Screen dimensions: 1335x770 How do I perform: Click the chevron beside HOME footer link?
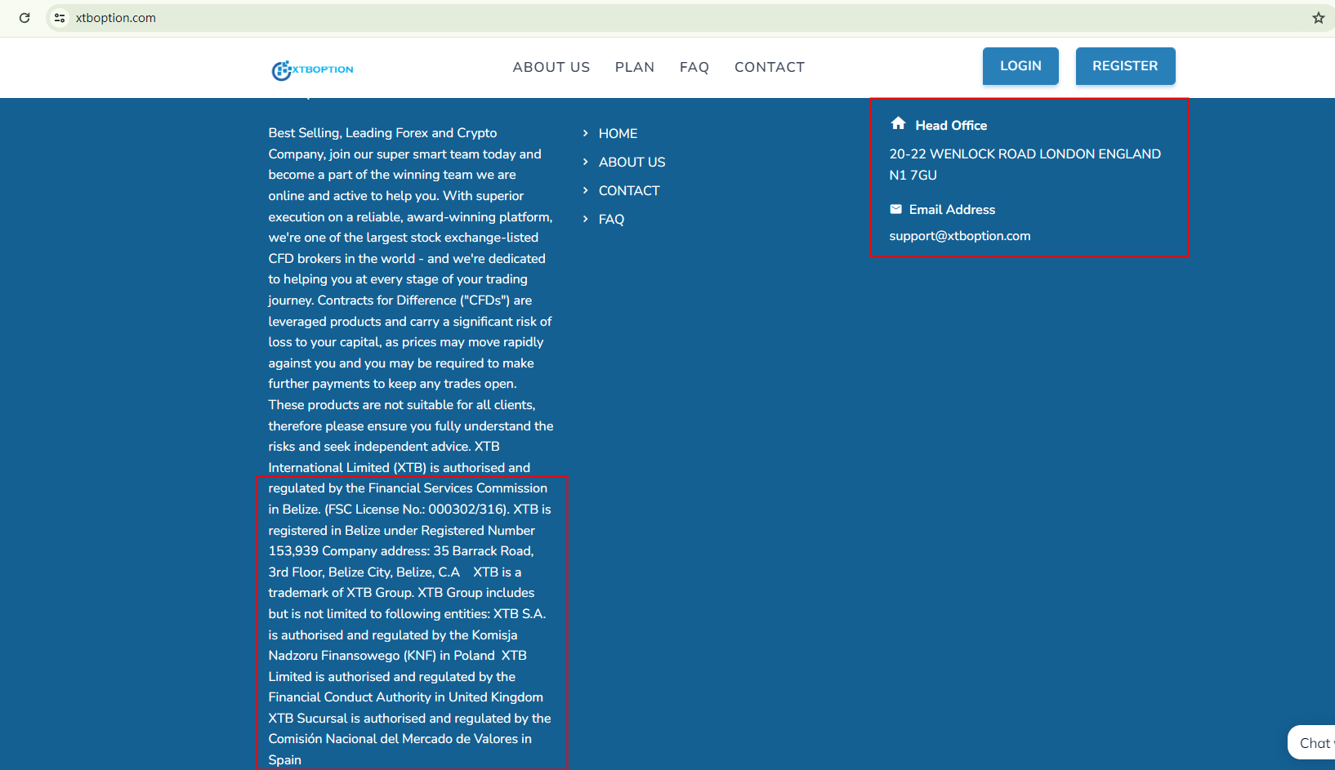click(585, 133)
